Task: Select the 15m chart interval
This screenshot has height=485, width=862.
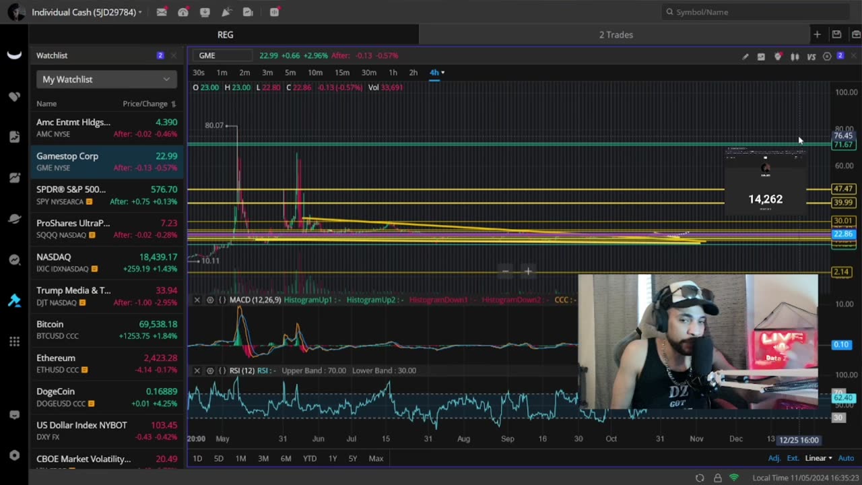Action: point(342,73)
